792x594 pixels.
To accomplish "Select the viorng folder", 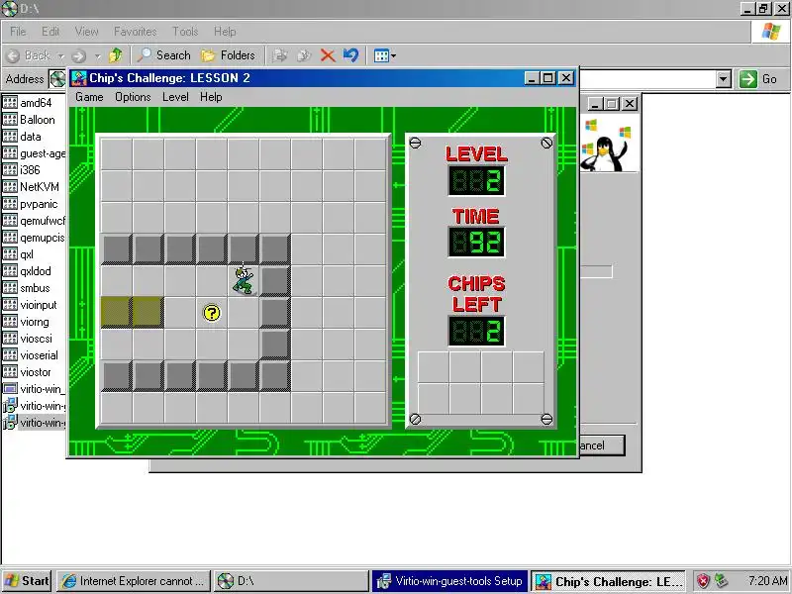I will point(27,322).
